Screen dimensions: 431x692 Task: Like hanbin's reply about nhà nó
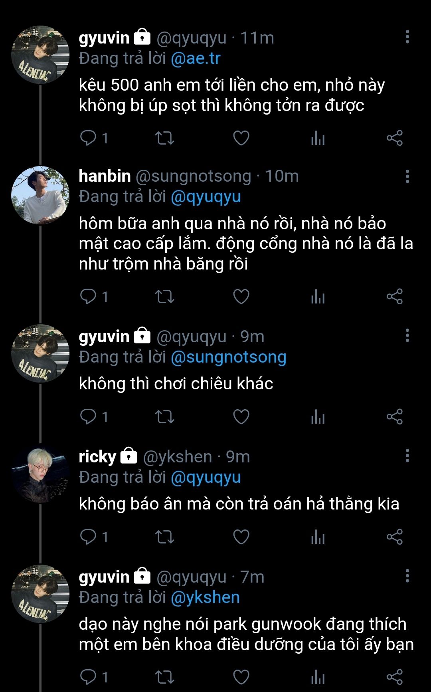tap(241, 297)
